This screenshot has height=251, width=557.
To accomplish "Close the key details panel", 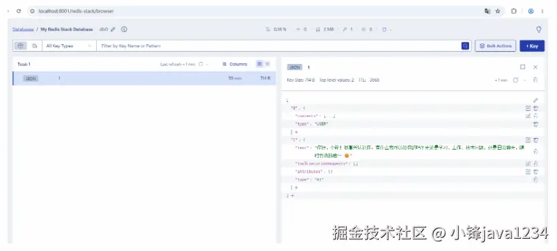I will point(535,67).
